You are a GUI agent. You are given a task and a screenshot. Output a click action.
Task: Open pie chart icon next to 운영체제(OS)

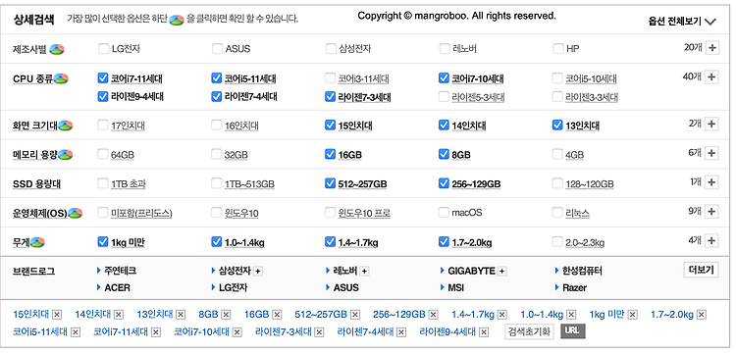(76, 214)
